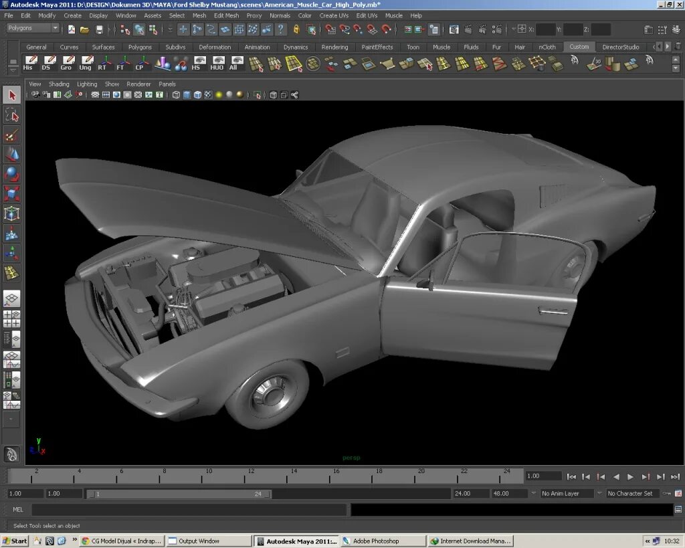Switch to the Polygons shelf tab
This screenshot has height=548, width=685.
[140, 47]
